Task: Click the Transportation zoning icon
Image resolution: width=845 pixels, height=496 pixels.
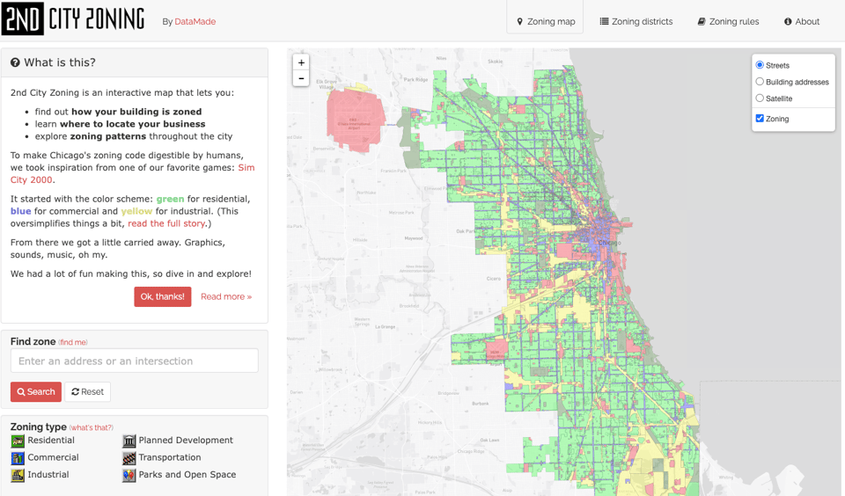Action: (x=129, y=458)
